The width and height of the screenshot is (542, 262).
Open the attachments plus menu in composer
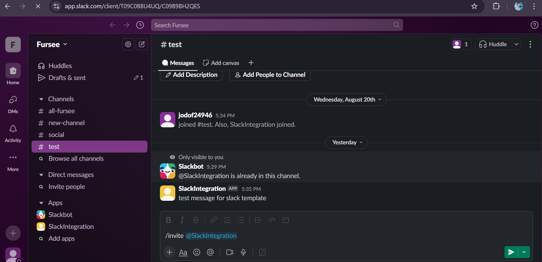(x=169, y=252)
